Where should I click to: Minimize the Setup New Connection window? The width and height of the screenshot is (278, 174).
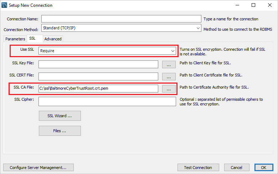237,5
